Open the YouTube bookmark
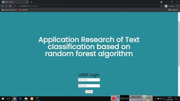The height and width of the screenshot is (101, 180). click(x=24, y=10)
